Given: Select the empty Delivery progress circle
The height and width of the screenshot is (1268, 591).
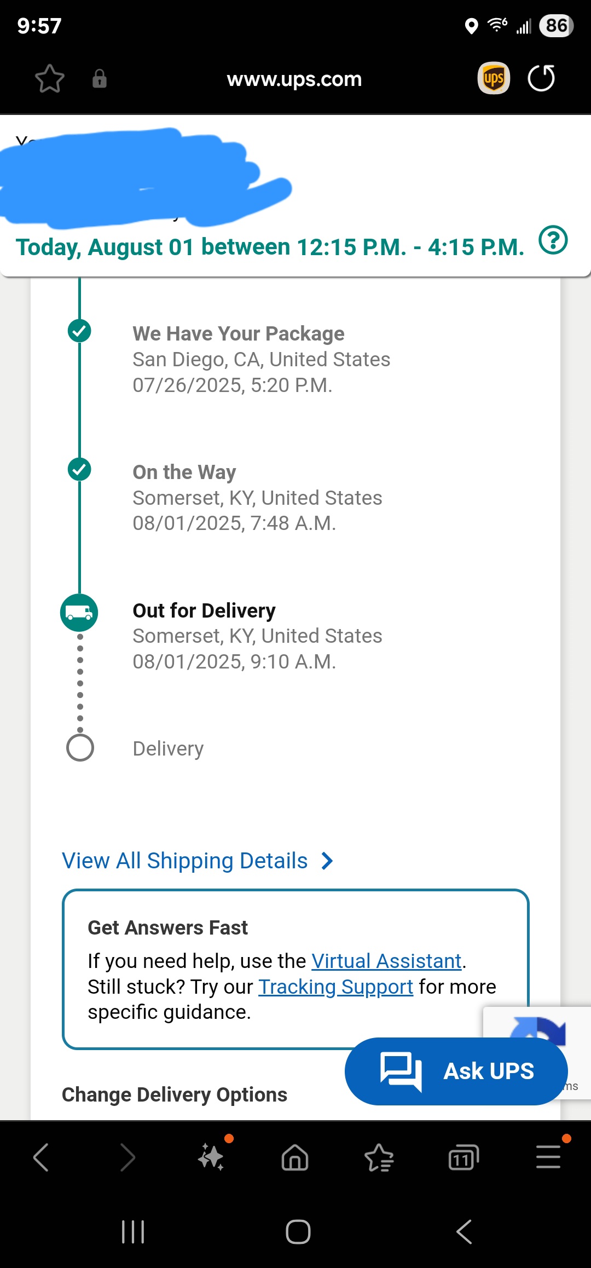Looking at the screenshot, I should 80,748.
